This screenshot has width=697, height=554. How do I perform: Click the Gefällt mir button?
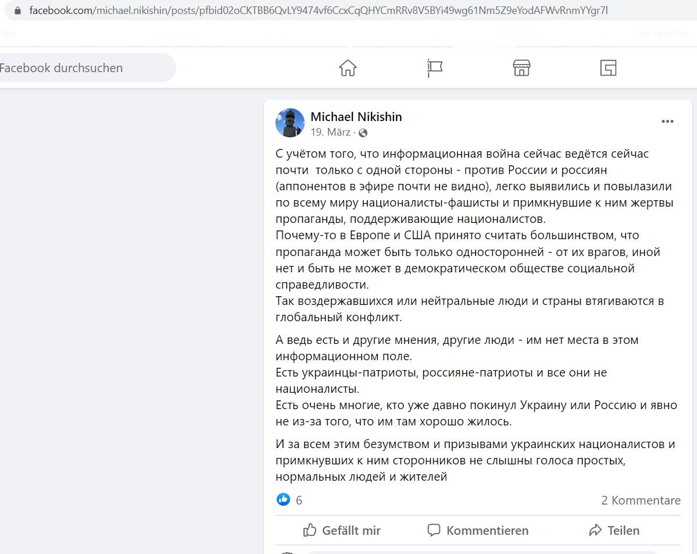pos(342,530)
